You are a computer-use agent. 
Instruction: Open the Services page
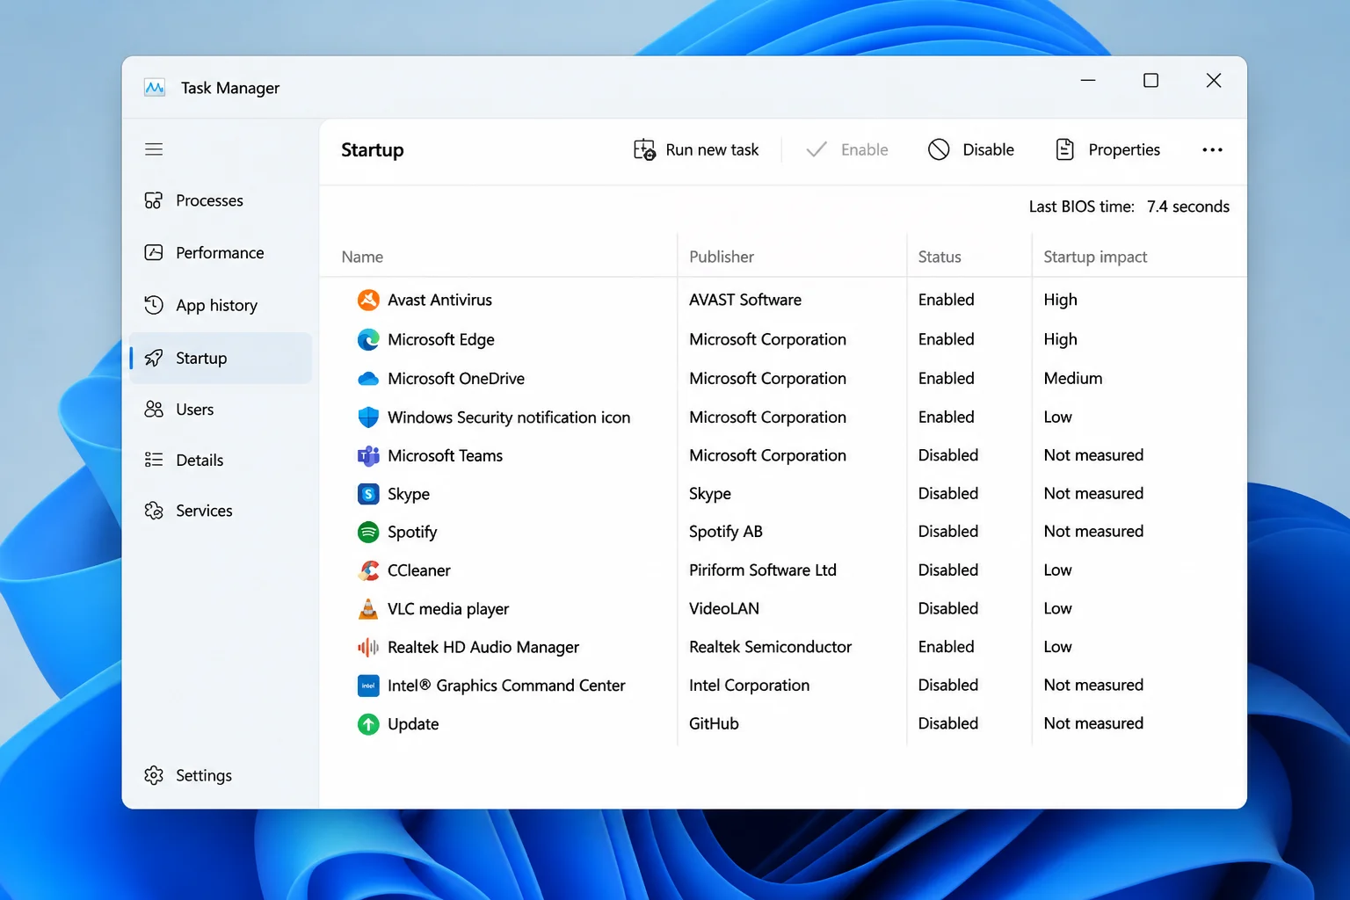tap(221, 511)
